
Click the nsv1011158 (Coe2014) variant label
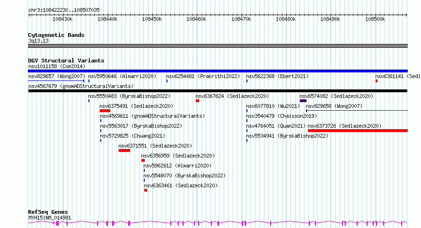(57, 66)
